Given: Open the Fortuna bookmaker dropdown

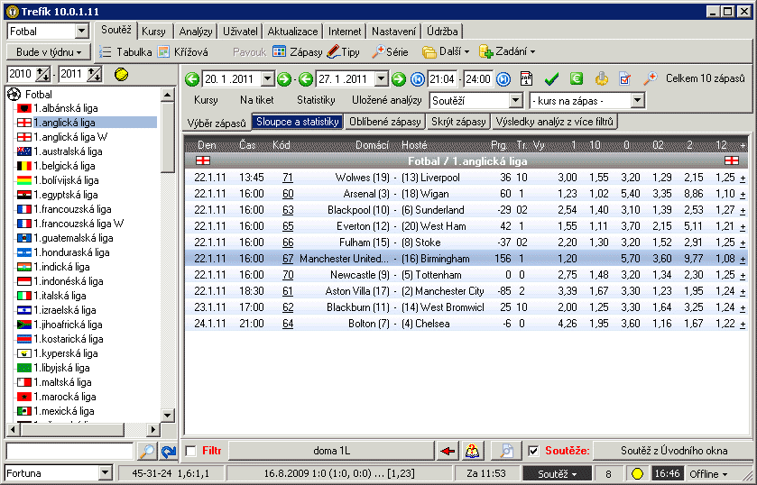Looking at the screenshot, I should 106,473.
